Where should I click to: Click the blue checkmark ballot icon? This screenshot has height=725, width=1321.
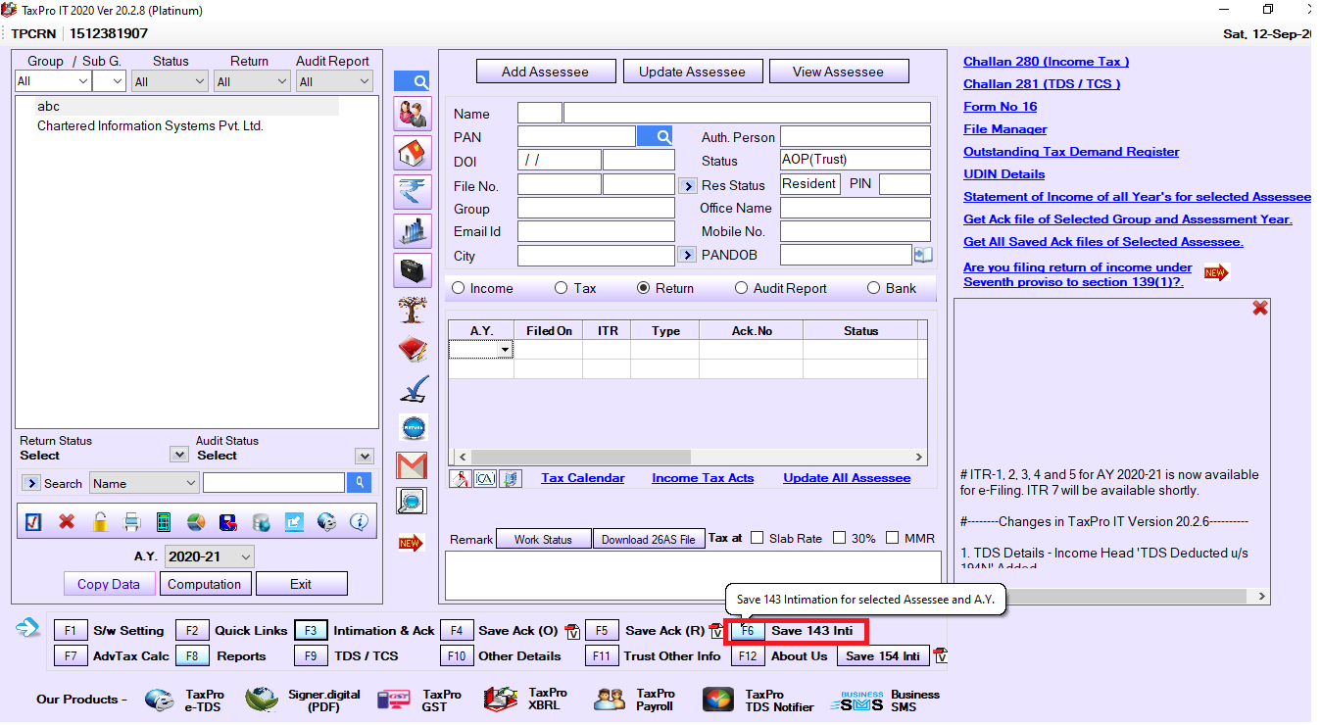413,389
